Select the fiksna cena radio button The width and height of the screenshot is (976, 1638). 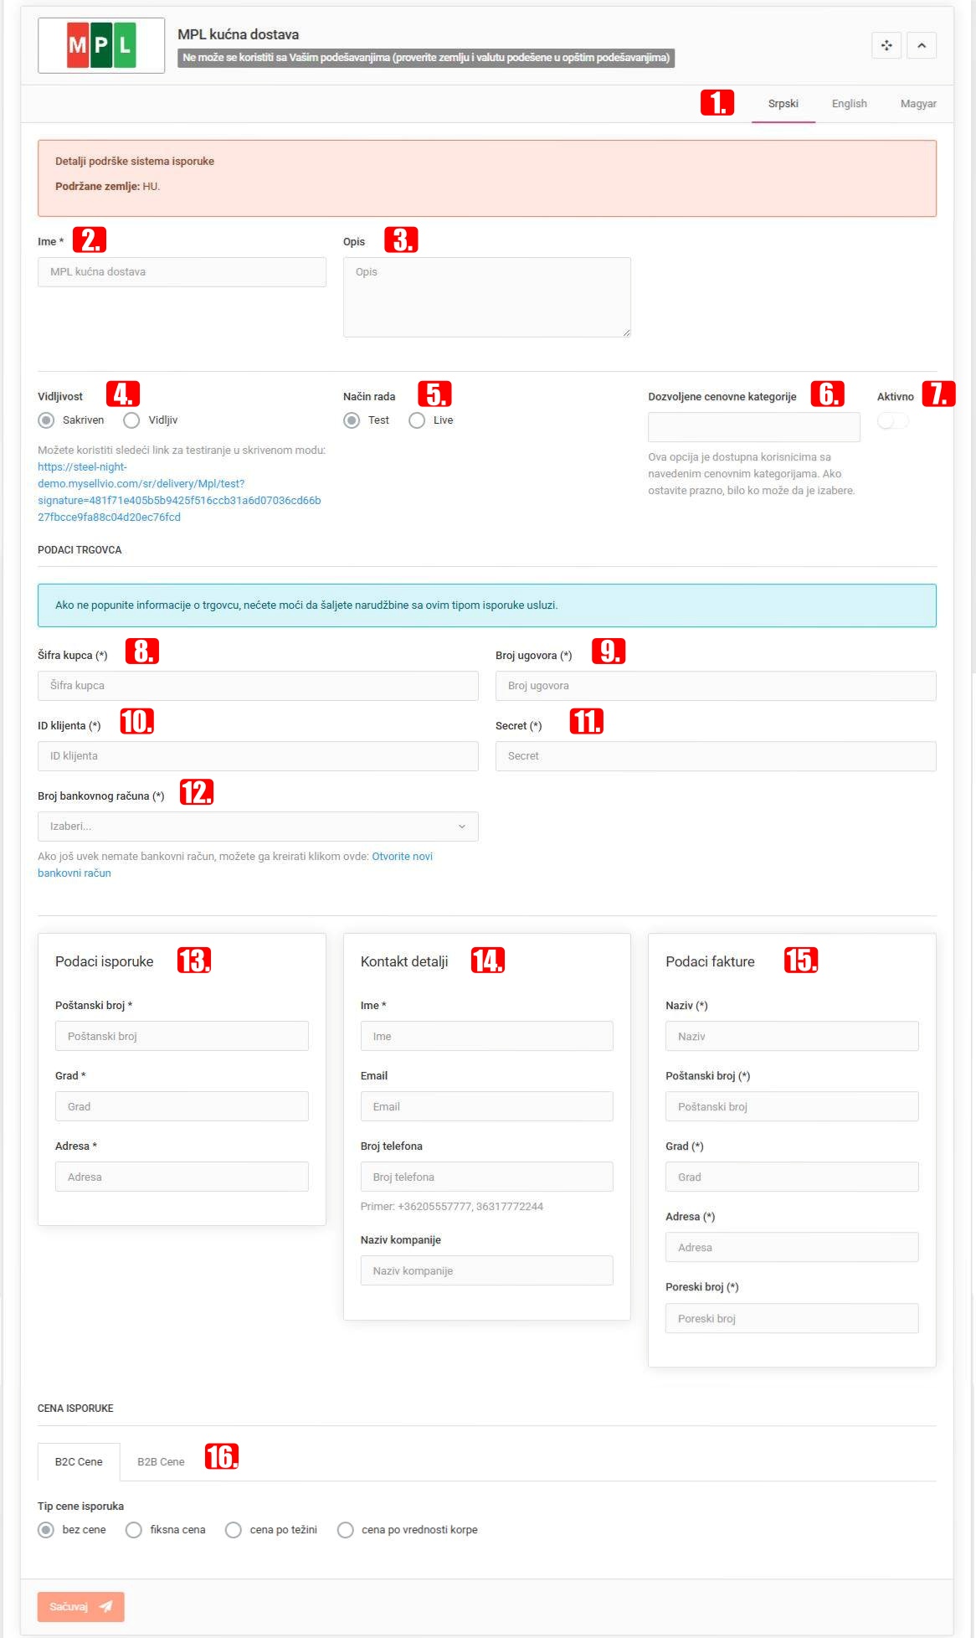click(133, 1530)
